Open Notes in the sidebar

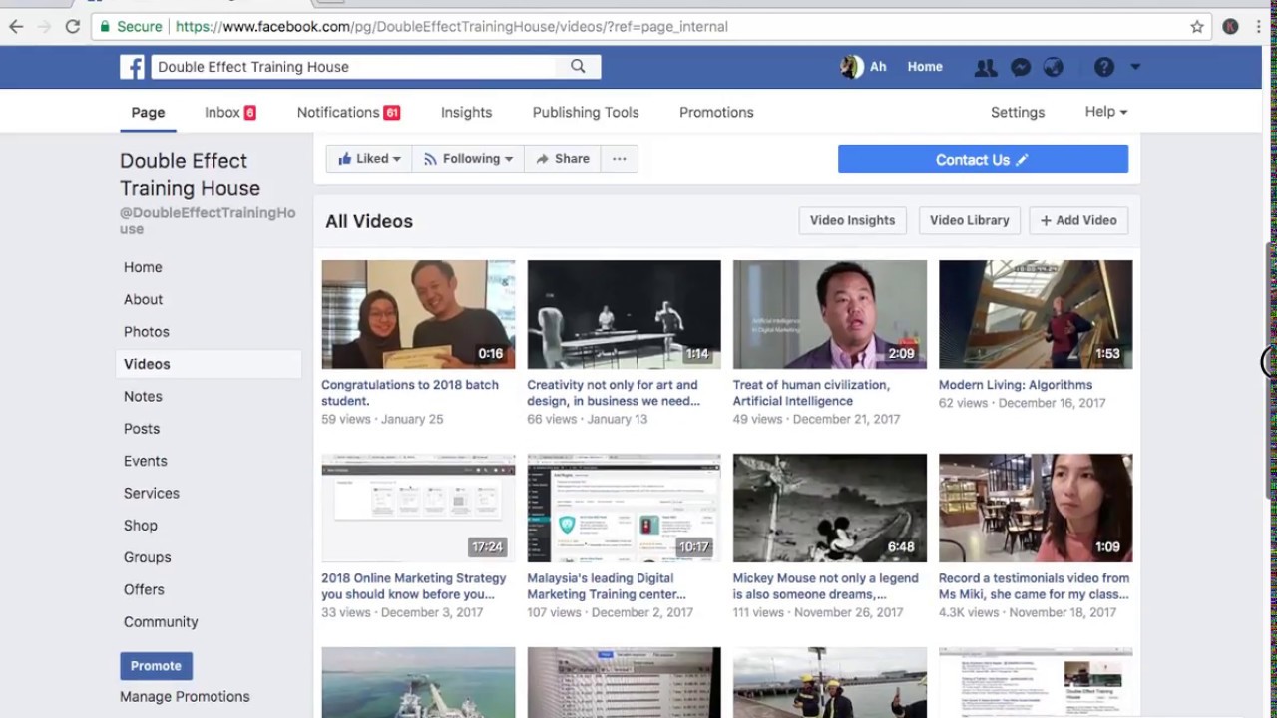point(143,396)
